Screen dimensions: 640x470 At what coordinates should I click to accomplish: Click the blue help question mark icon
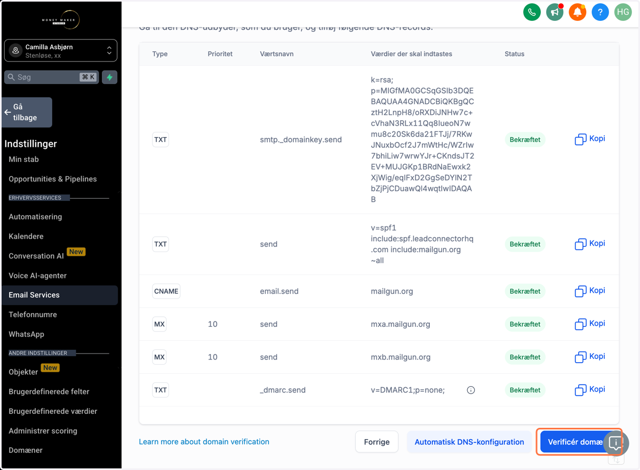point(600,12)
